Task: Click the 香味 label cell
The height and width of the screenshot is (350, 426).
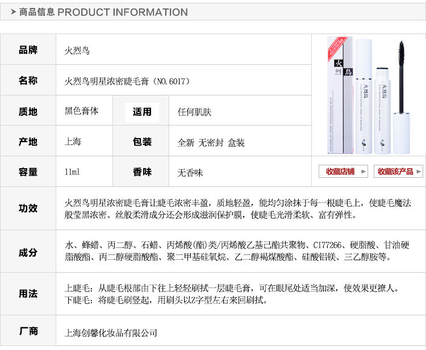Action: click(142, 172)
